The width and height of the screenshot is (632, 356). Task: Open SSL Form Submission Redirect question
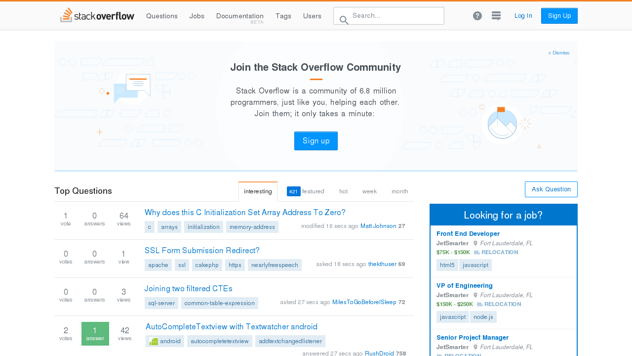tap(202, 251)
